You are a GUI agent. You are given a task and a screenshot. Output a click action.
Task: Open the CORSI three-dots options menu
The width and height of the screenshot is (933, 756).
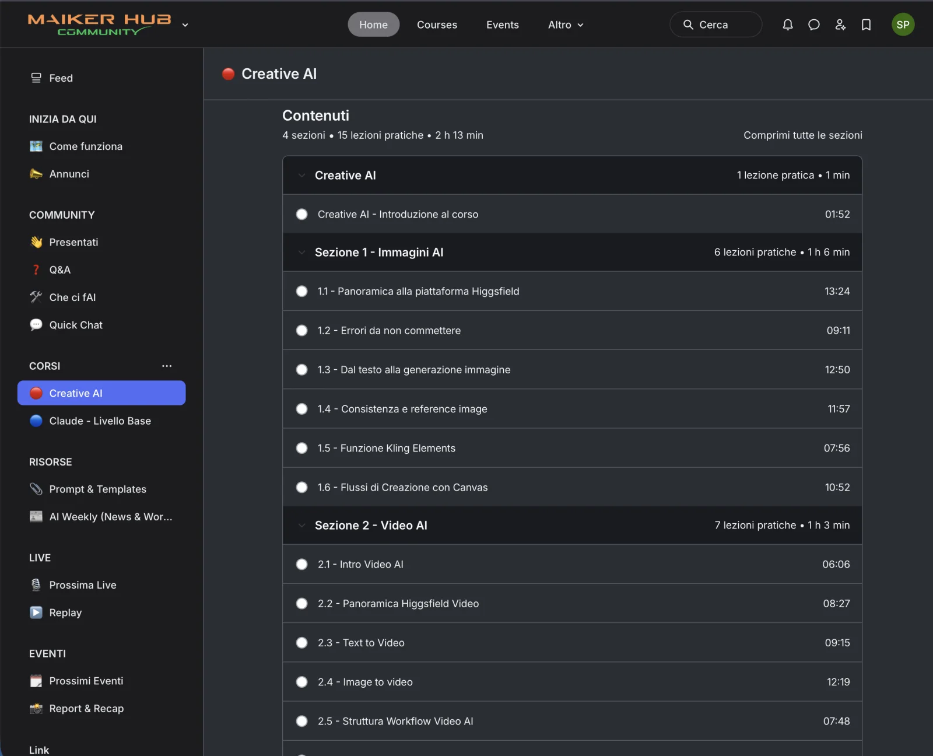coord(167,366)
